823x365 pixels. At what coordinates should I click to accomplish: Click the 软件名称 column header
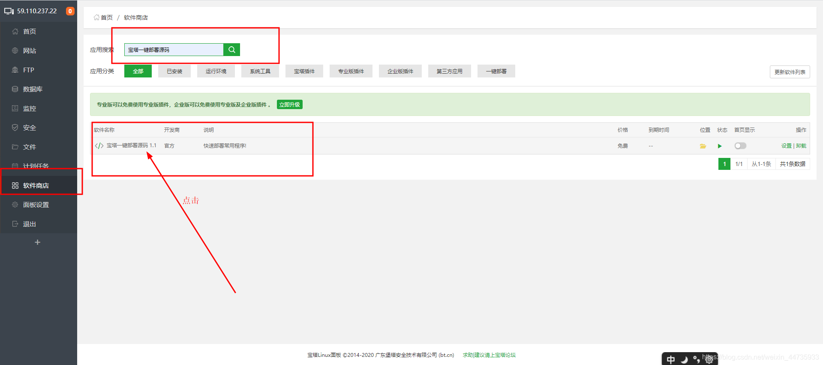tap(104, 130)
